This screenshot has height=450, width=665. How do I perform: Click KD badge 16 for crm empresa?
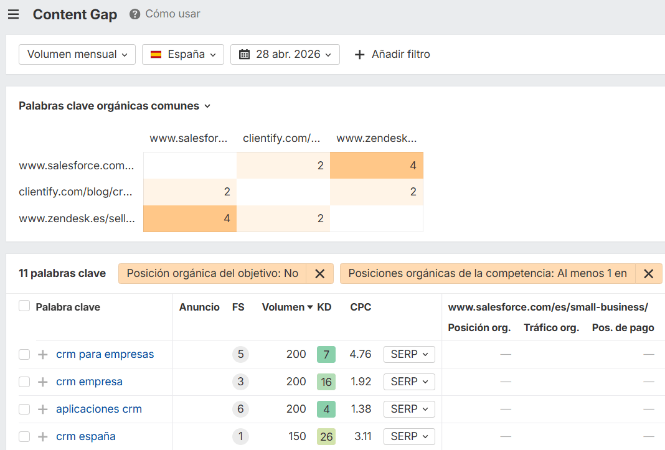coord(326,382)
